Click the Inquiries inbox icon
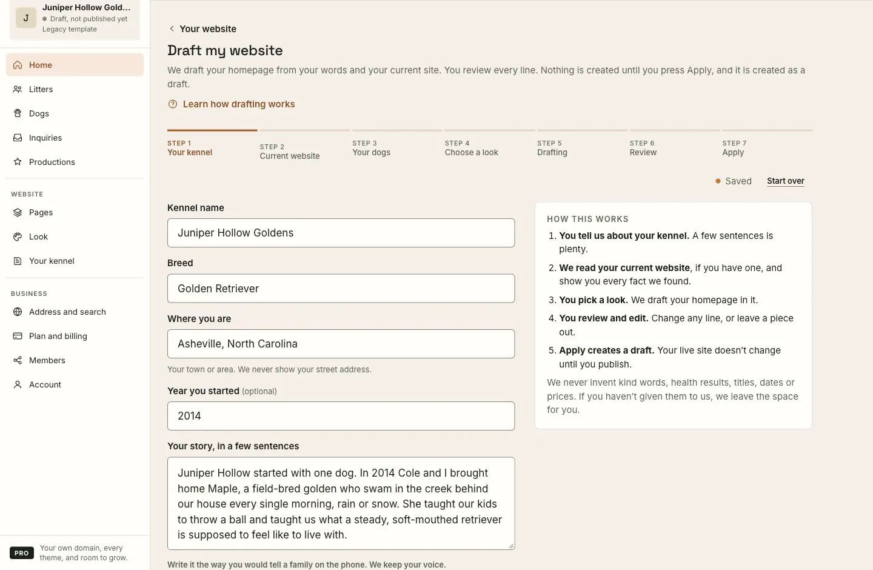The image size is (873, 570). pyautogui.click(x=18, y=138)
